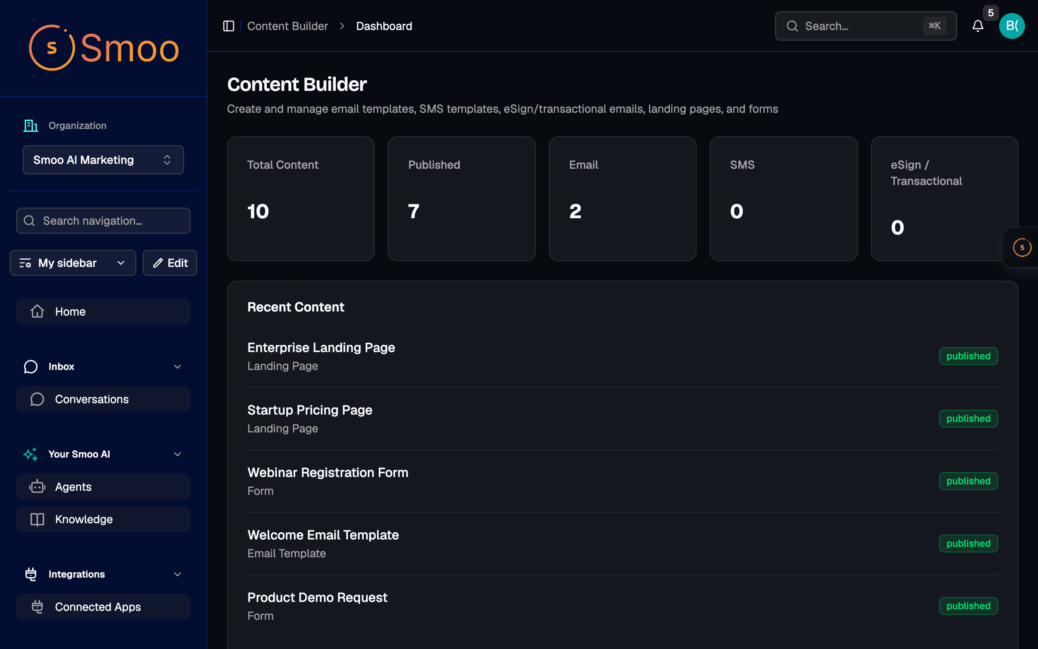
Task: Focus the header Search field
Action: pos(866,26)
